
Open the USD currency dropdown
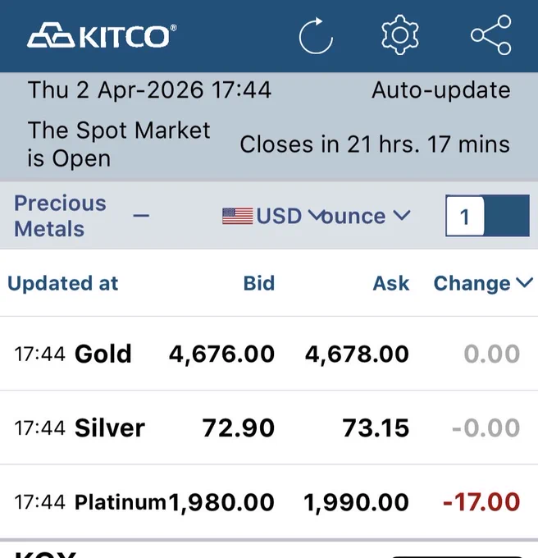(x=281, y=216)
